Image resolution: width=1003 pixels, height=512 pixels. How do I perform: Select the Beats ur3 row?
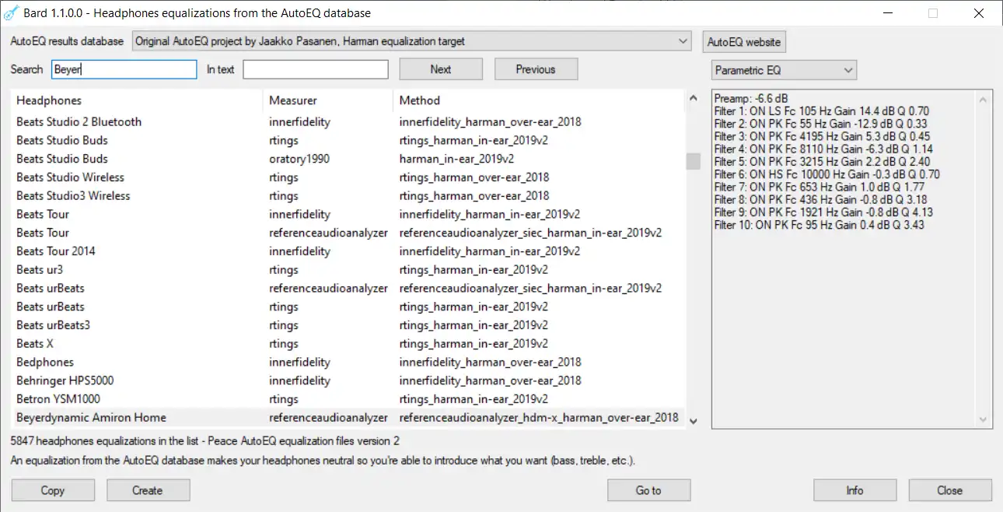tap(348, 270)
